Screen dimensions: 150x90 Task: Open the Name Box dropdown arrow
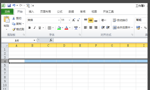[x=34, y=40]
